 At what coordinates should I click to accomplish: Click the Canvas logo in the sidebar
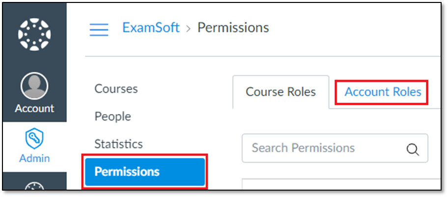[34, 34]
